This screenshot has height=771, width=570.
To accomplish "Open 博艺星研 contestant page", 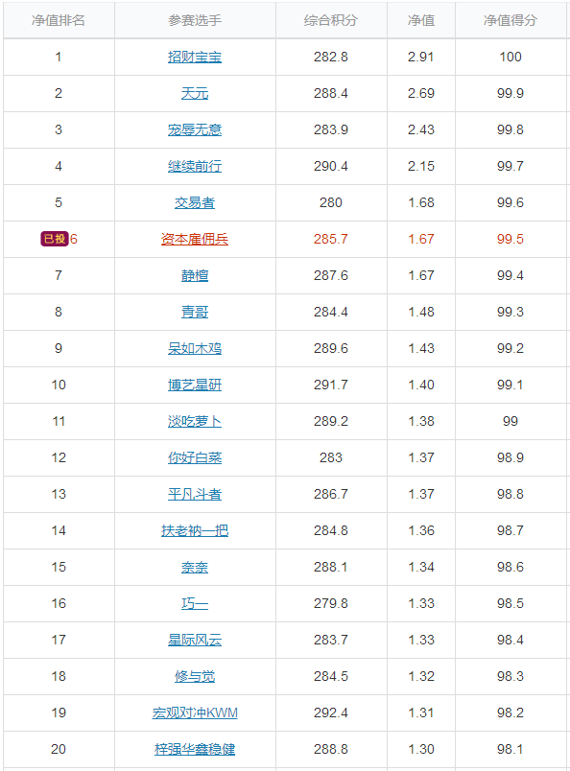I will 195,385.
